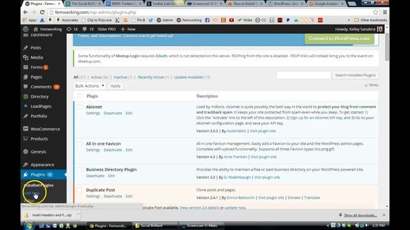Image resolution: width=410 pixels, height=230 pixels.
Task: Select Plugins in the admin sidebar
Action: (x=38, y=174)
